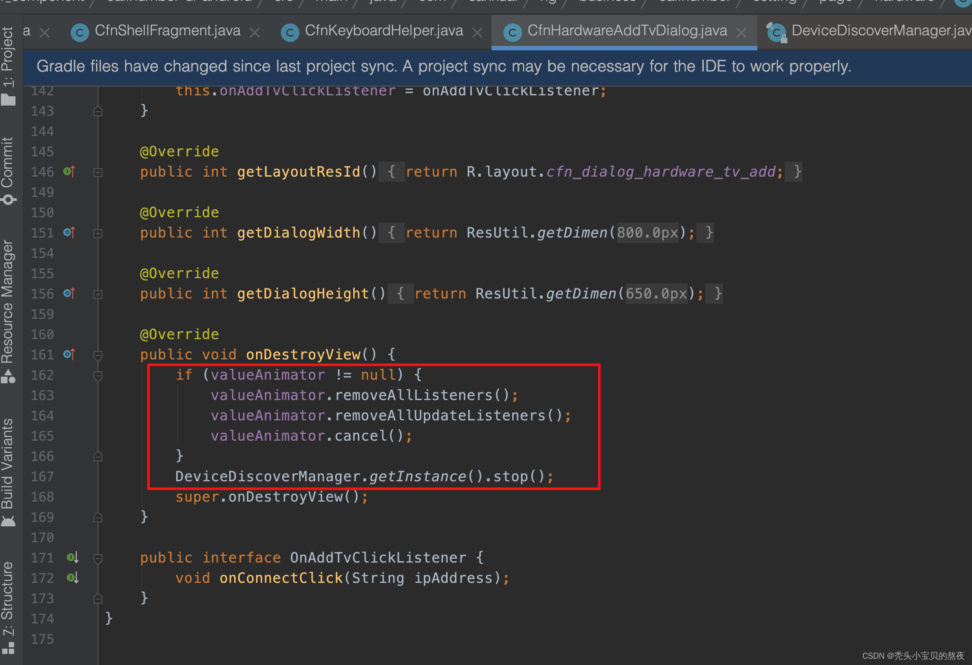Collapse the OnAddTvClickListener interface fold
This screenshot has height=665, width=972.
[98, 558]
